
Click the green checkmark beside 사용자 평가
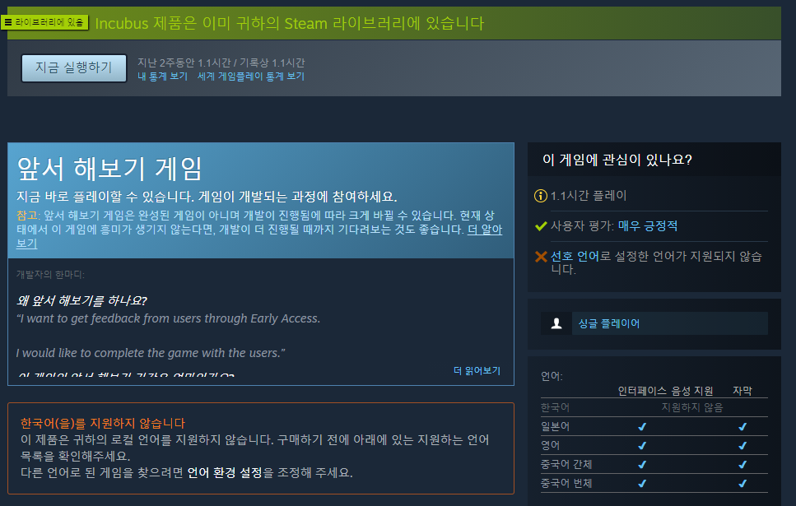tap(541, 225)
